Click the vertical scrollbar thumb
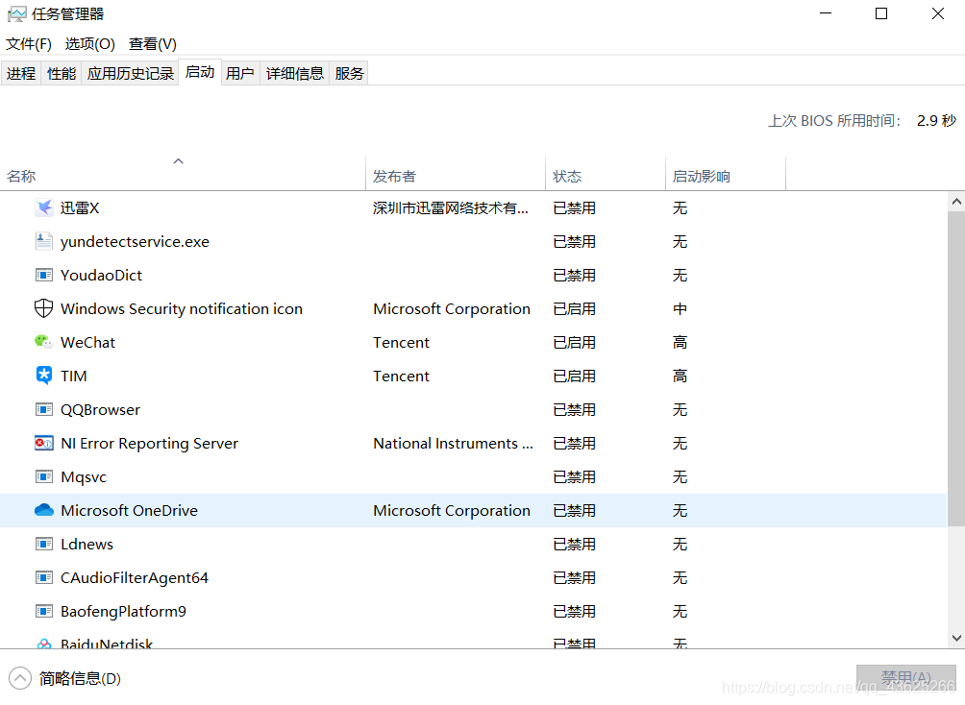 (955, 369)
